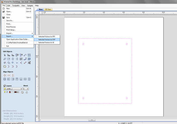The height and width of the screenshot is (124, 177).
Task: Toggle the layer checkbox beside the bulb
Action: point(7,92)
